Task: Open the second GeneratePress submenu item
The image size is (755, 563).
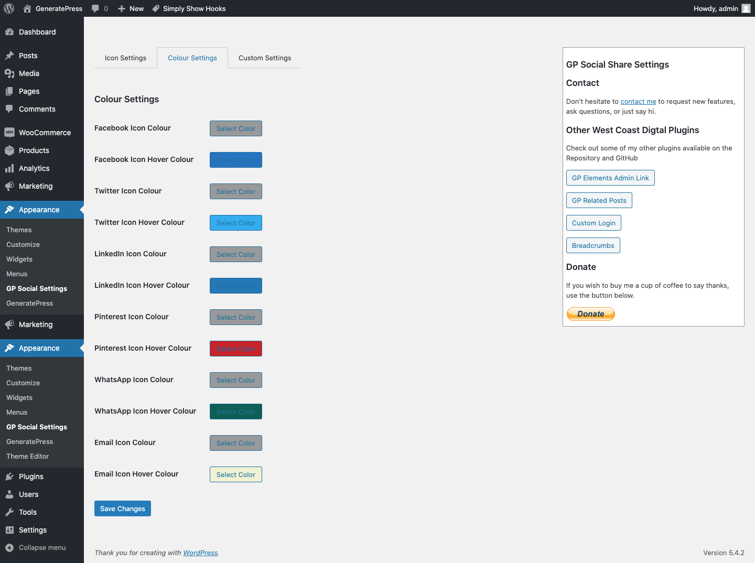Action: 29,441
